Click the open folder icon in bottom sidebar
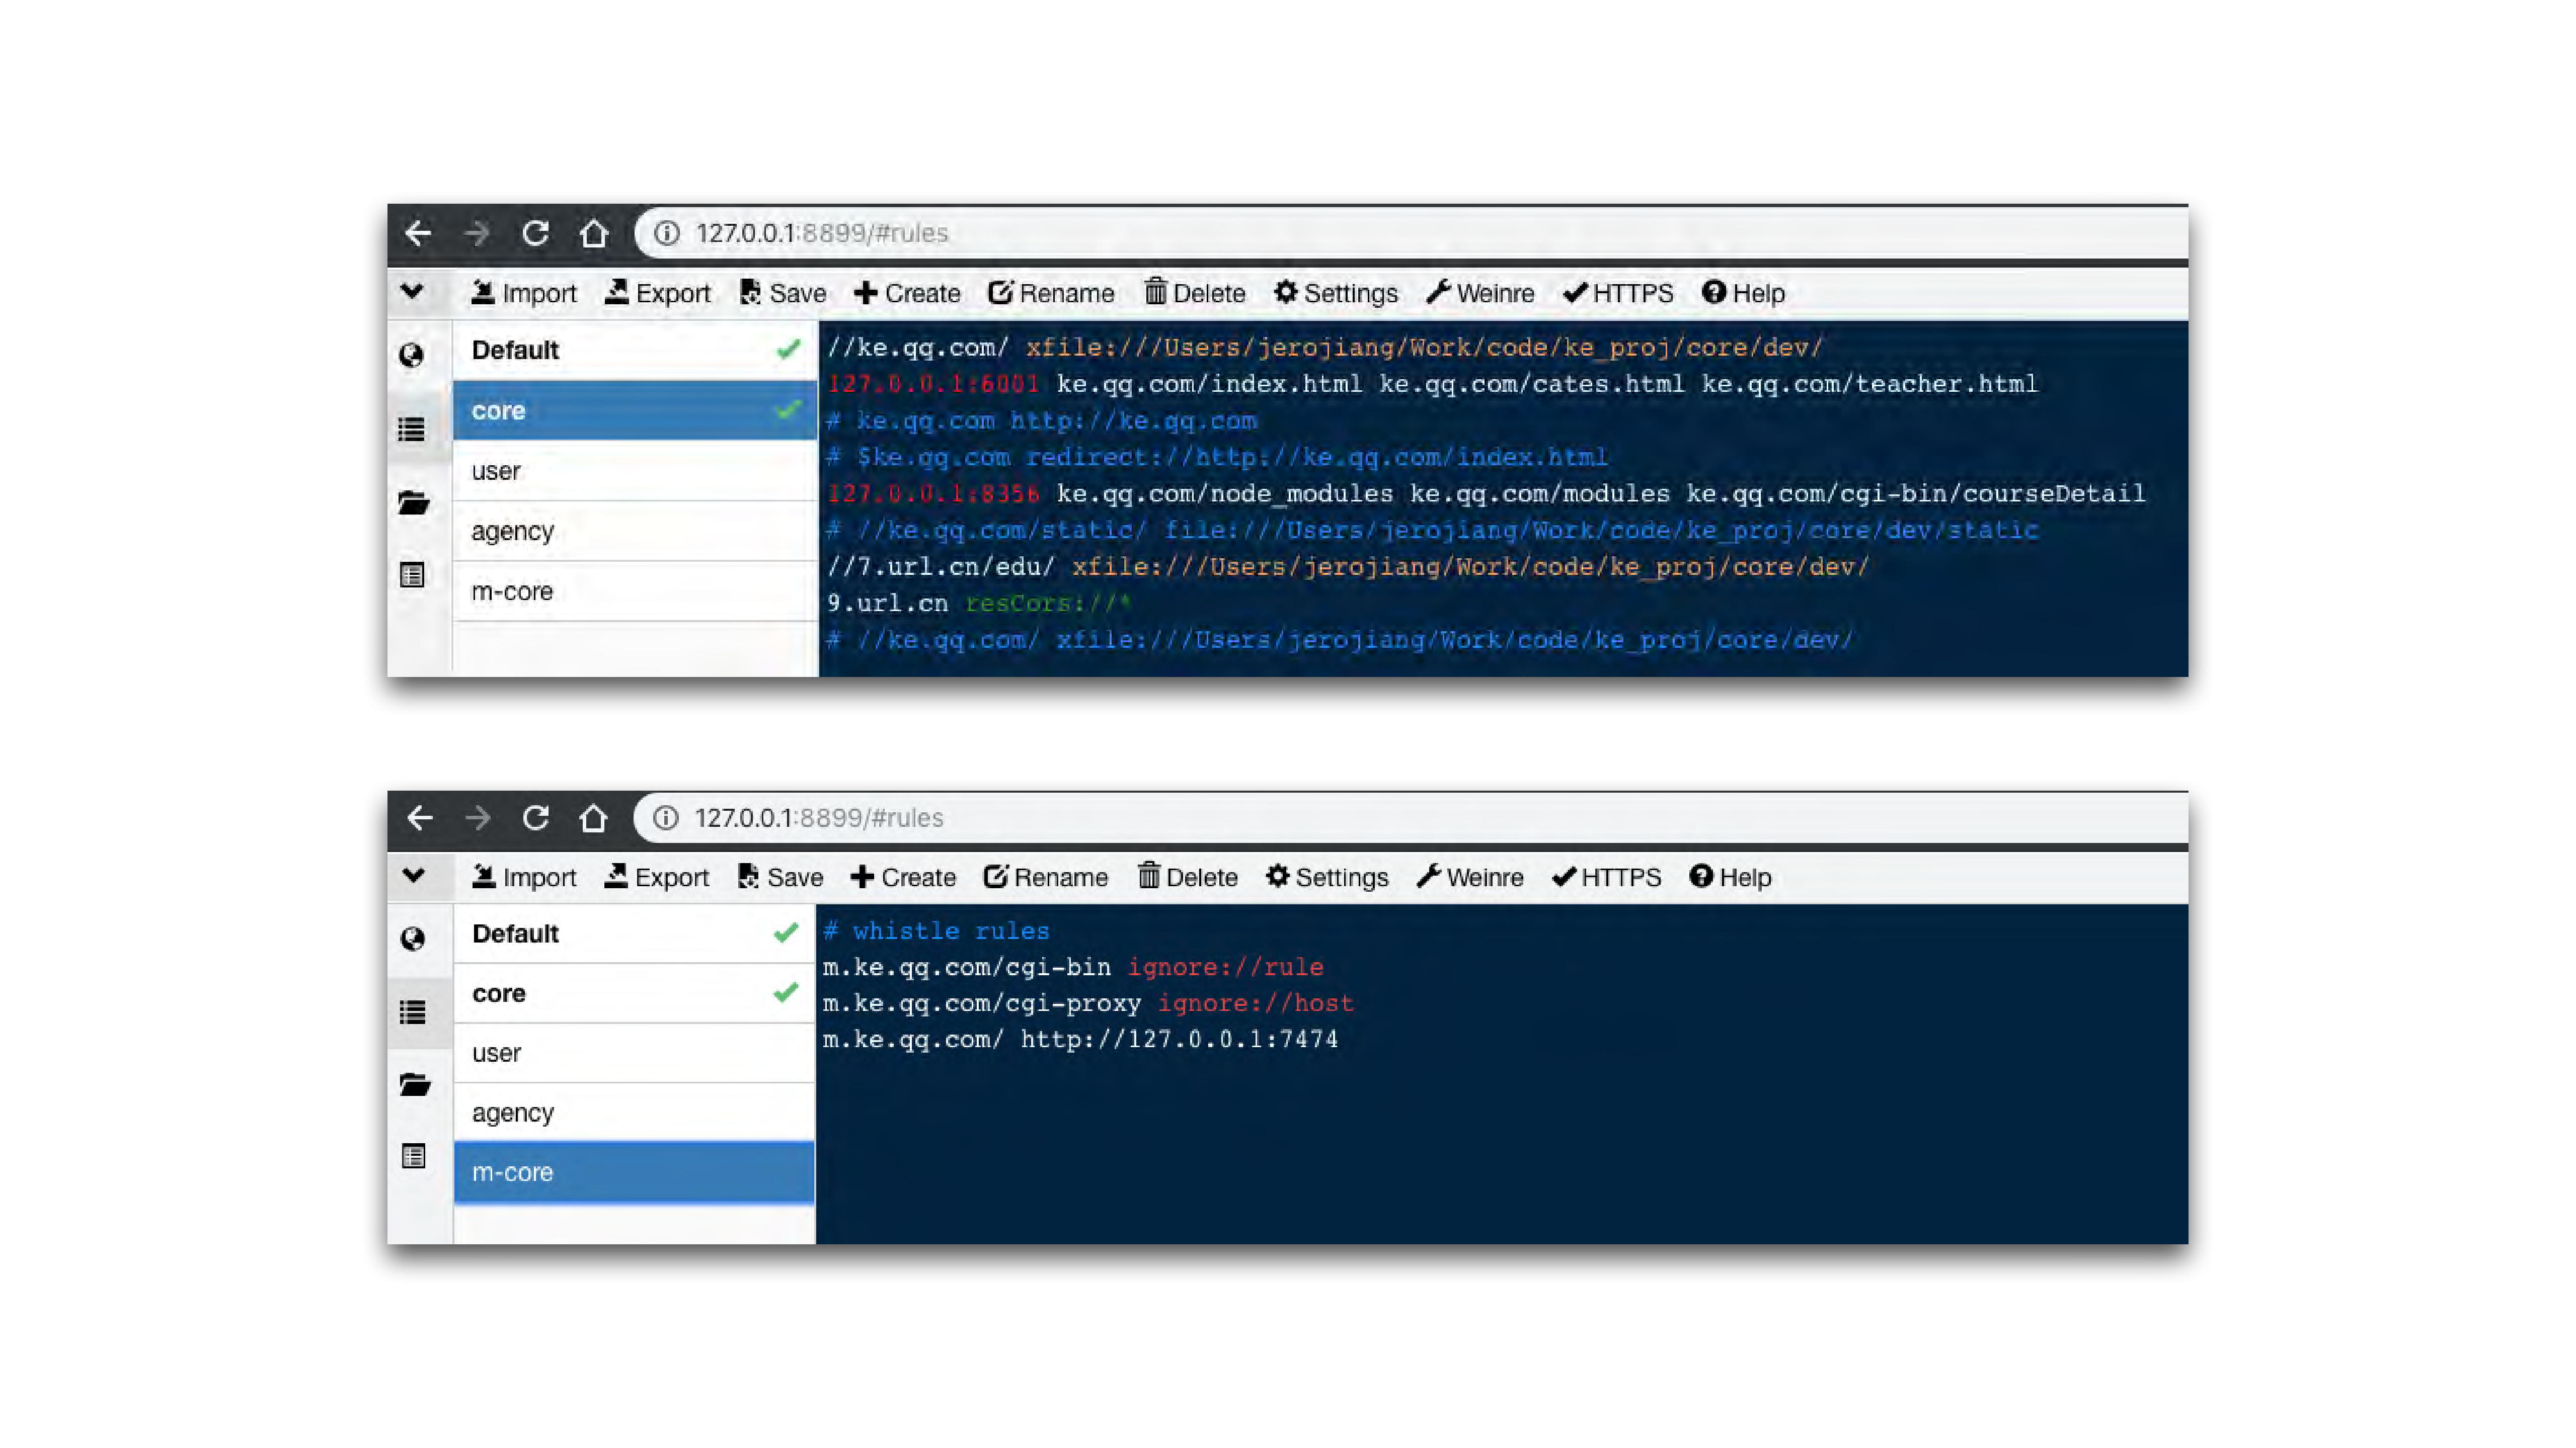 (414, 1084)
